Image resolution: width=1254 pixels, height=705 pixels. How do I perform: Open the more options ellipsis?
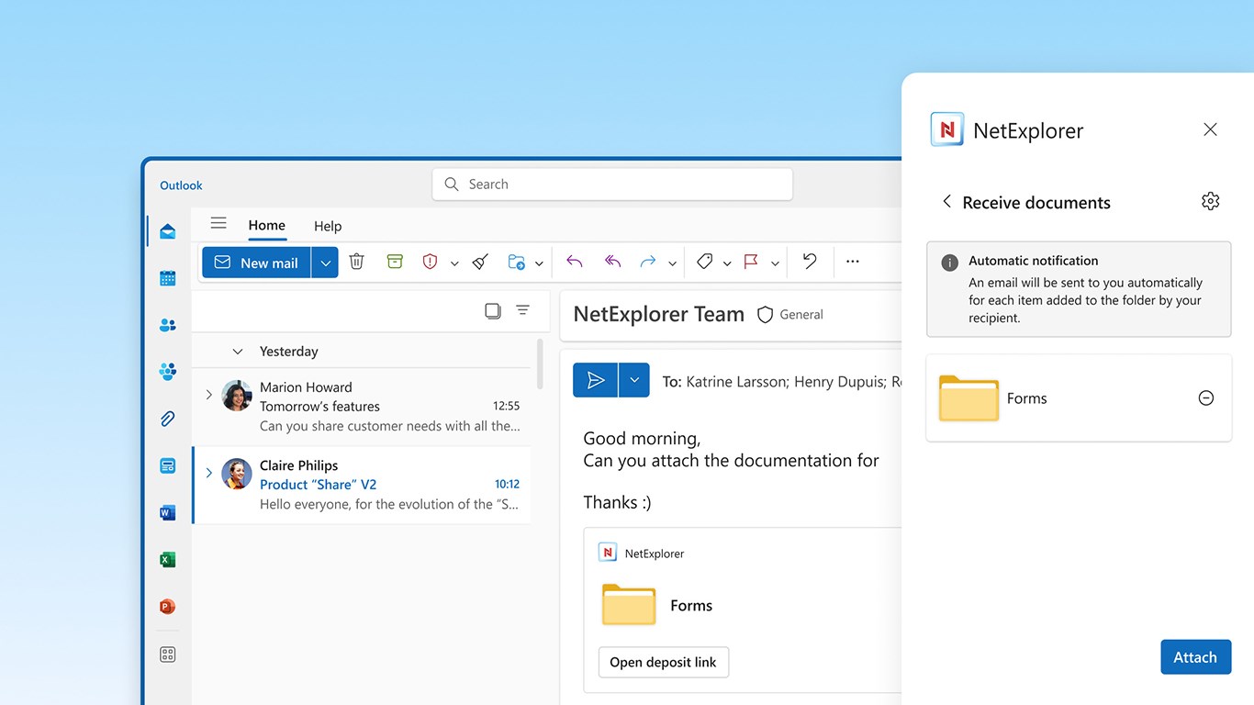tap(853, 262)
